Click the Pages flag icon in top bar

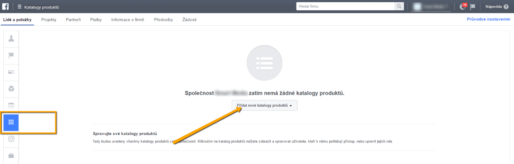coord(473,6)
